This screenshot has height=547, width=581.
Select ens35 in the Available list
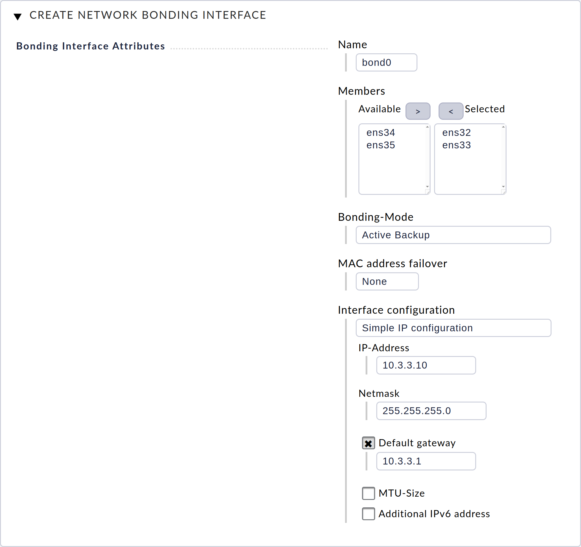(x=381, y=145)
